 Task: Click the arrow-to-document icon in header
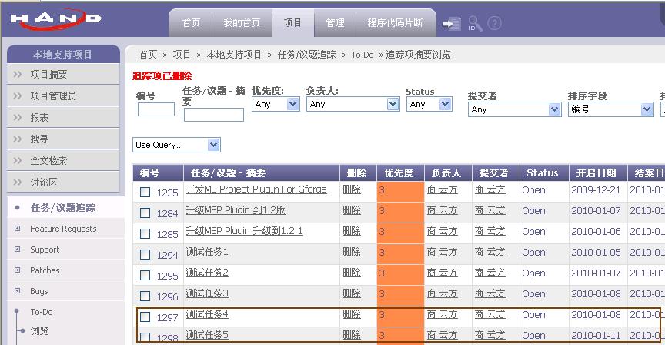[x=451, y=23]
